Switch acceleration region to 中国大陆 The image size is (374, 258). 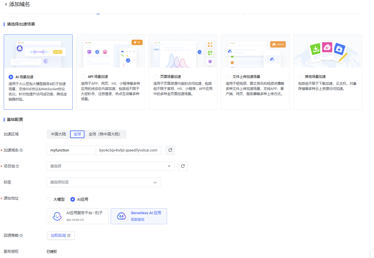tap(58, 134)
